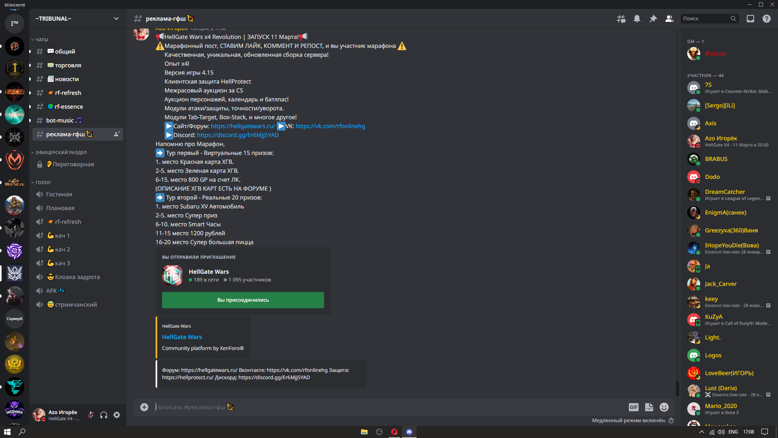Join the AFK voice channel

pyautogui.click(x=77, y=291)
